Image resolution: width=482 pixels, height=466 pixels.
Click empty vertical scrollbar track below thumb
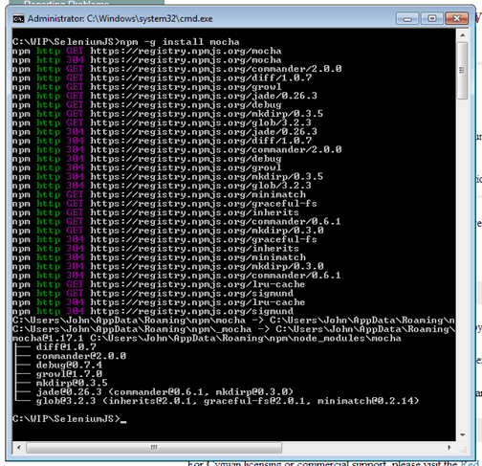pyautogui.click(x=463, y=265)
